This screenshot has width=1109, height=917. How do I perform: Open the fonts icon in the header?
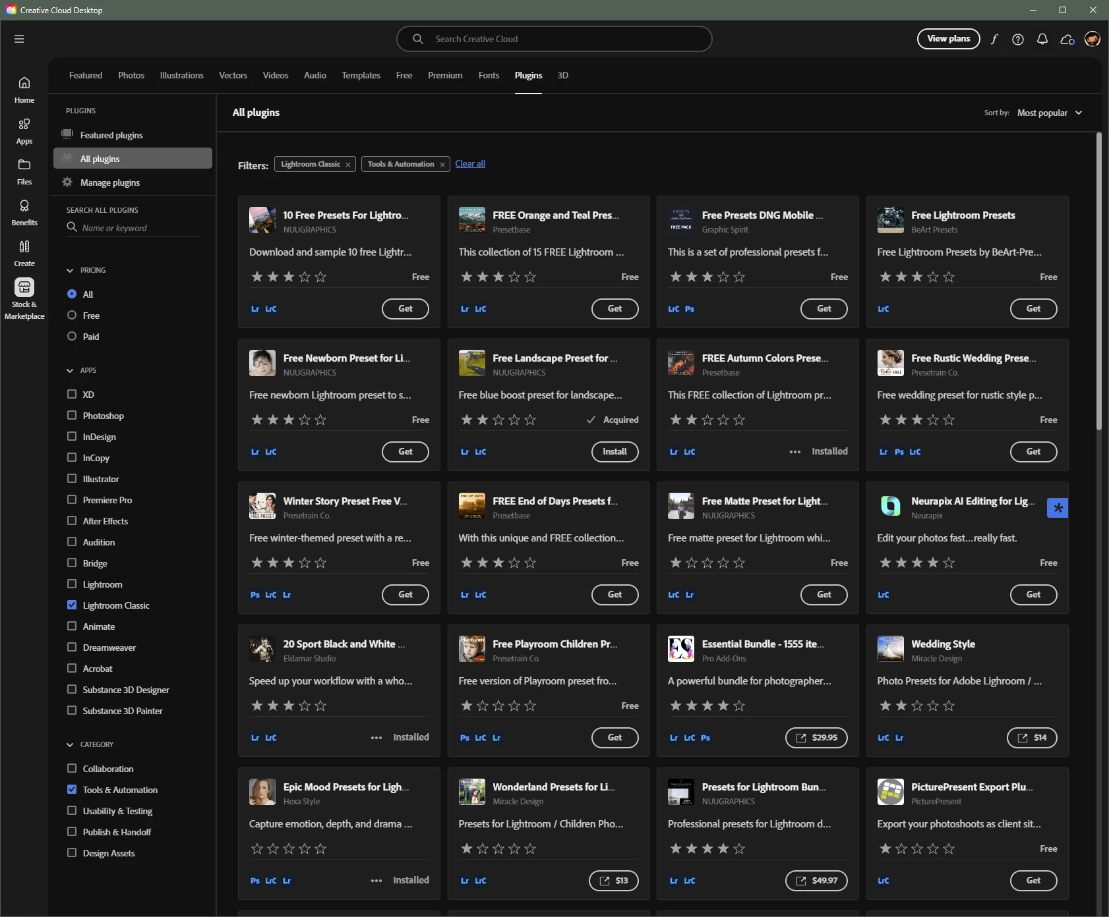(994, 39)
